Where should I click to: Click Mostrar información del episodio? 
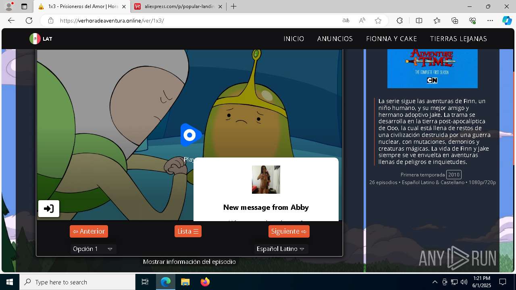pos(189,262)
